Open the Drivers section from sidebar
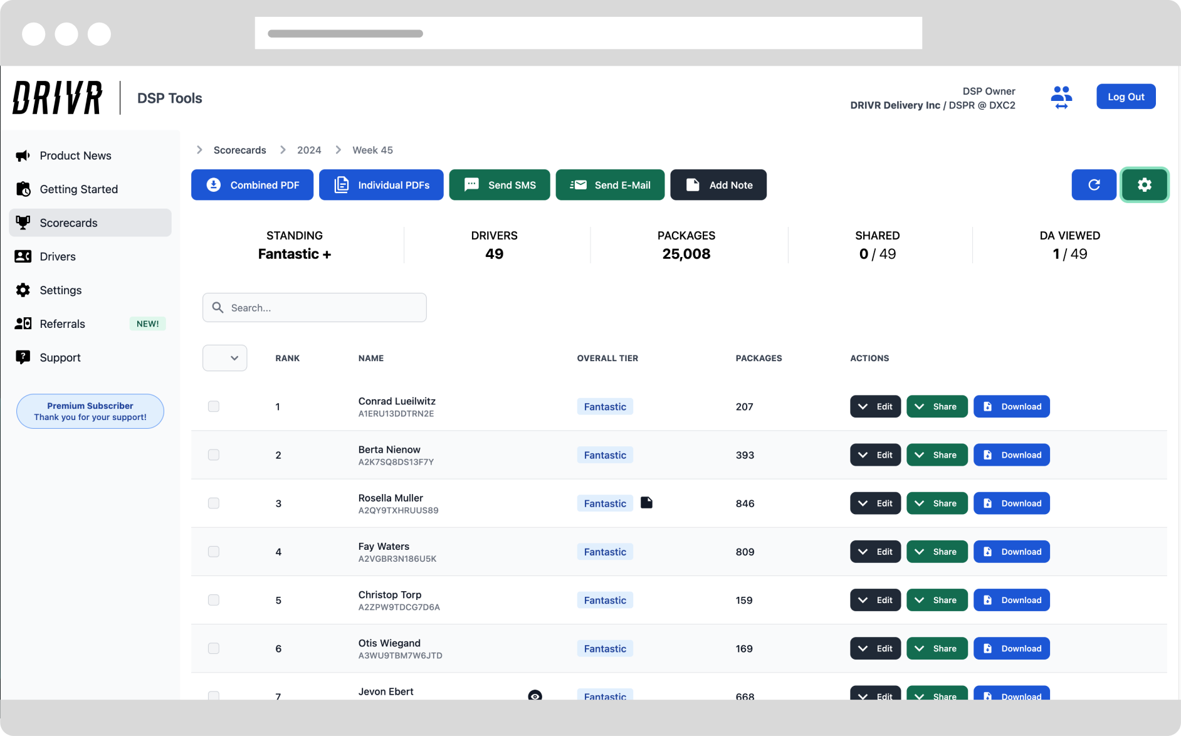Screen dimensions: 1181x736 tap(58, 256)
